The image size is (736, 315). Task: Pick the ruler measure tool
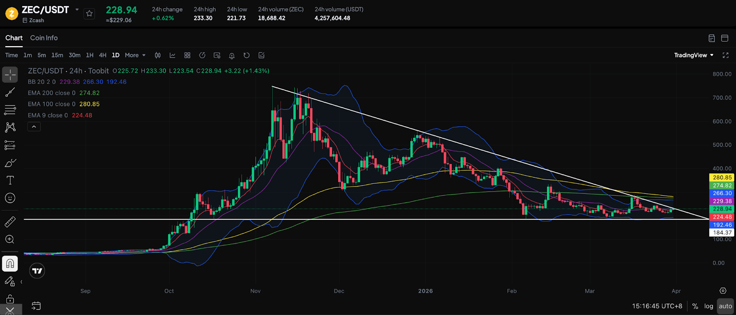pos(10,222)
